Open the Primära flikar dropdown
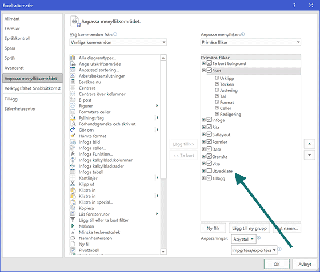Screen dimensions: 320x272 tap(251, 42)
